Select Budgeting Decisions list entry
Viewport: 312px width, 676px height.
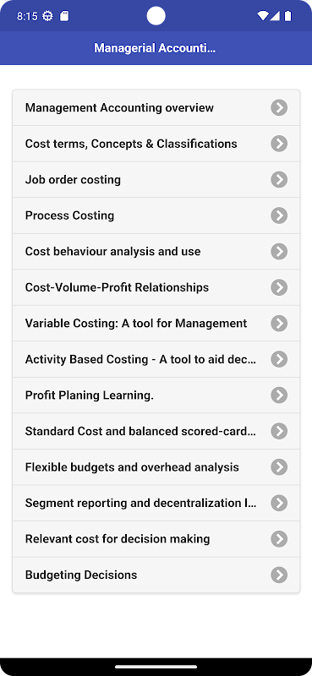[x=156, y=575]
